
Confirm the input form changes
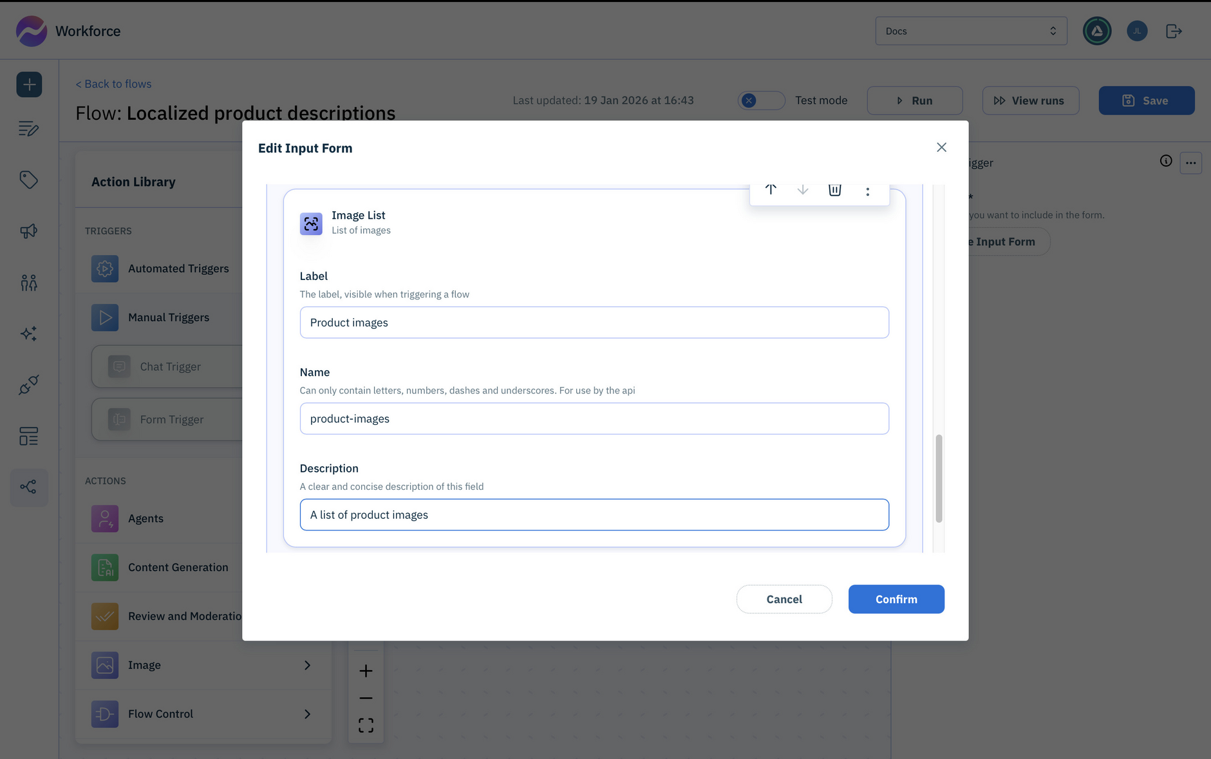[x=896, y=599]
